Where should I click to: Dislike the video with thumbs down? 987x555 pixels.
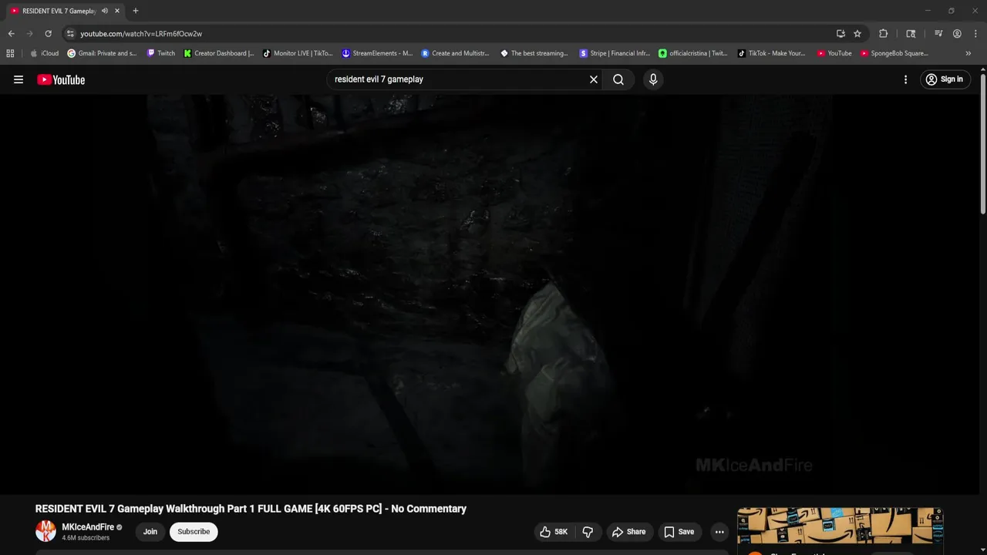(x=588, y=532)
